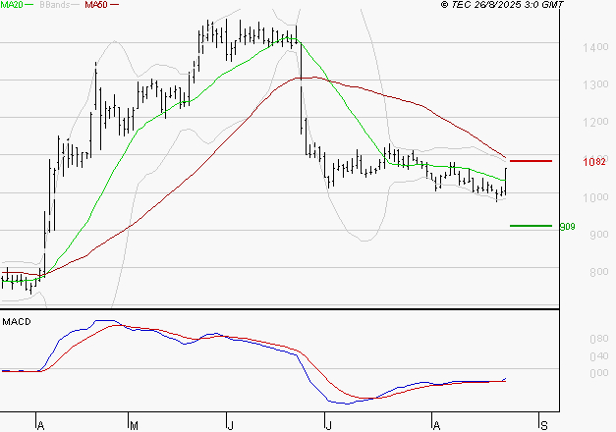Screen dimensions: 616x432
Task: Click the red horizontal resistance line
Action: 531,160
